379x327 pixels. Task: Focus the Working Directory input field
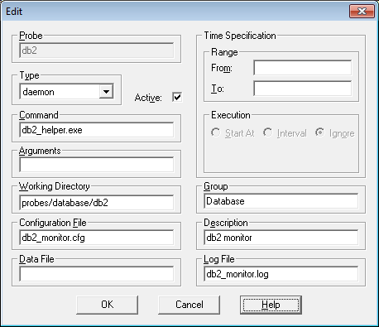[97, 203]
